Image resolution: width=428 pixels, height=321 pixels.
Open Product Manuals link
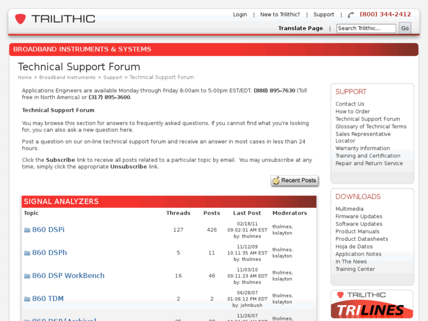tap(357, 231)
